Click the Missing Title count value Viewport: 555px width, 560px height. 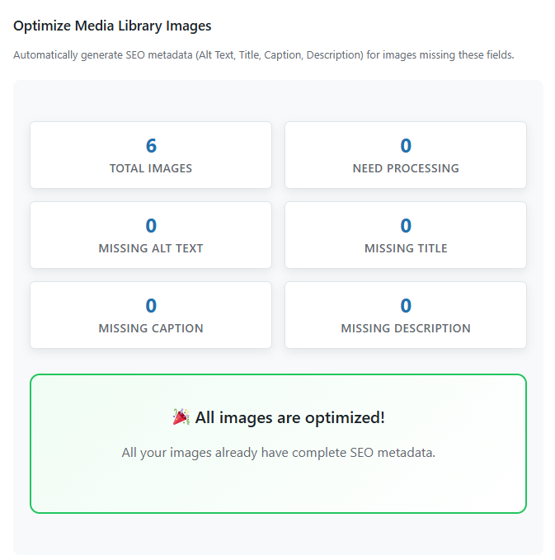tap(406, 226)
